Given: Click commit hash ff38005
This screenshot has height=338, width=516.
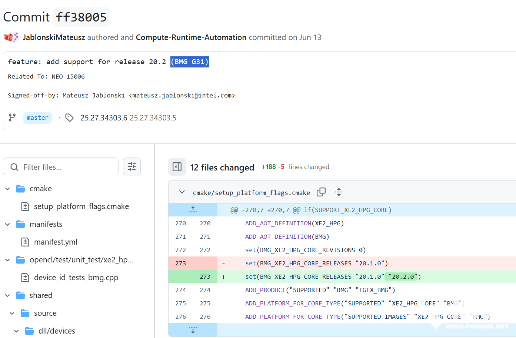Looking at the screenshot, I should (x=81, y=17).
